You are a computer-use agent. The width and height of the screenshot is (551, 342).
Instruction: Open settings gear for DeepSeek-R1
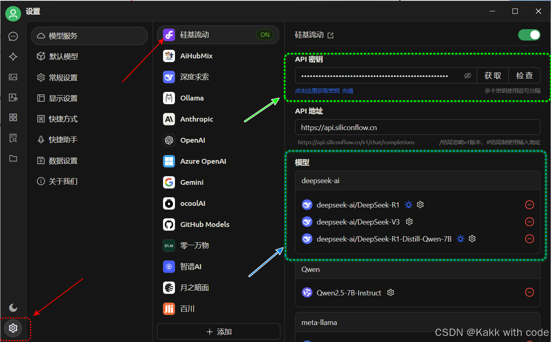[x=420, y=205]
